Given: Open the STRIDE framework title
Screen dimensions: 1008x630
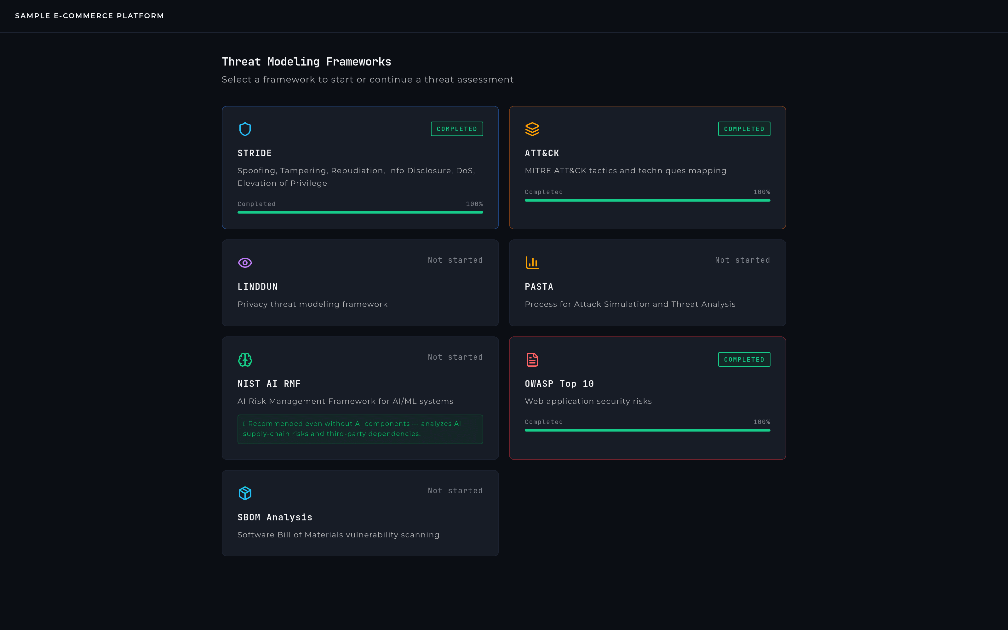Looking at the screenshot, I should [x=255, y=153].
